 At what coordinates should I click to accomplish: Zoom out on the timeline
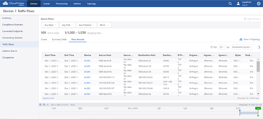(44, 105)
